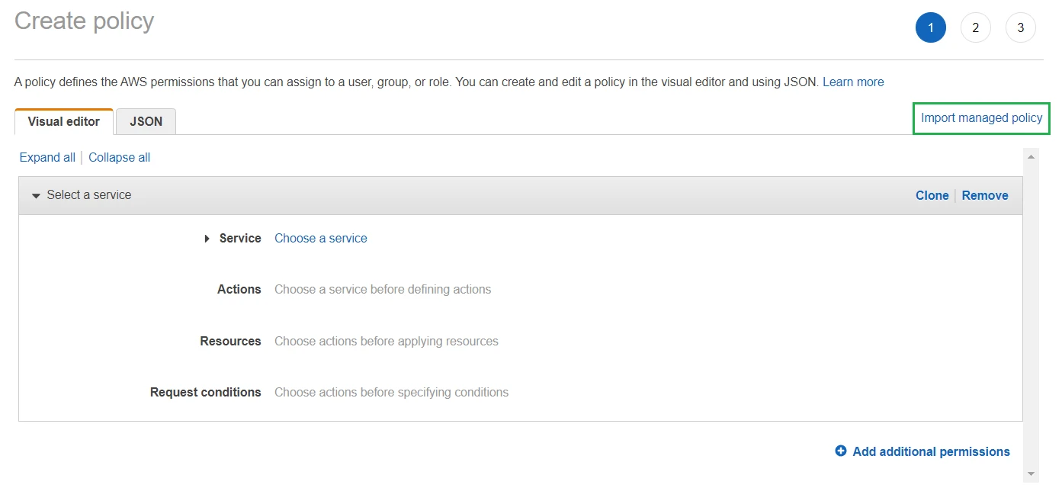Open the Learn more link
Screen dimensions: 1062x504
tap(853, 82)
